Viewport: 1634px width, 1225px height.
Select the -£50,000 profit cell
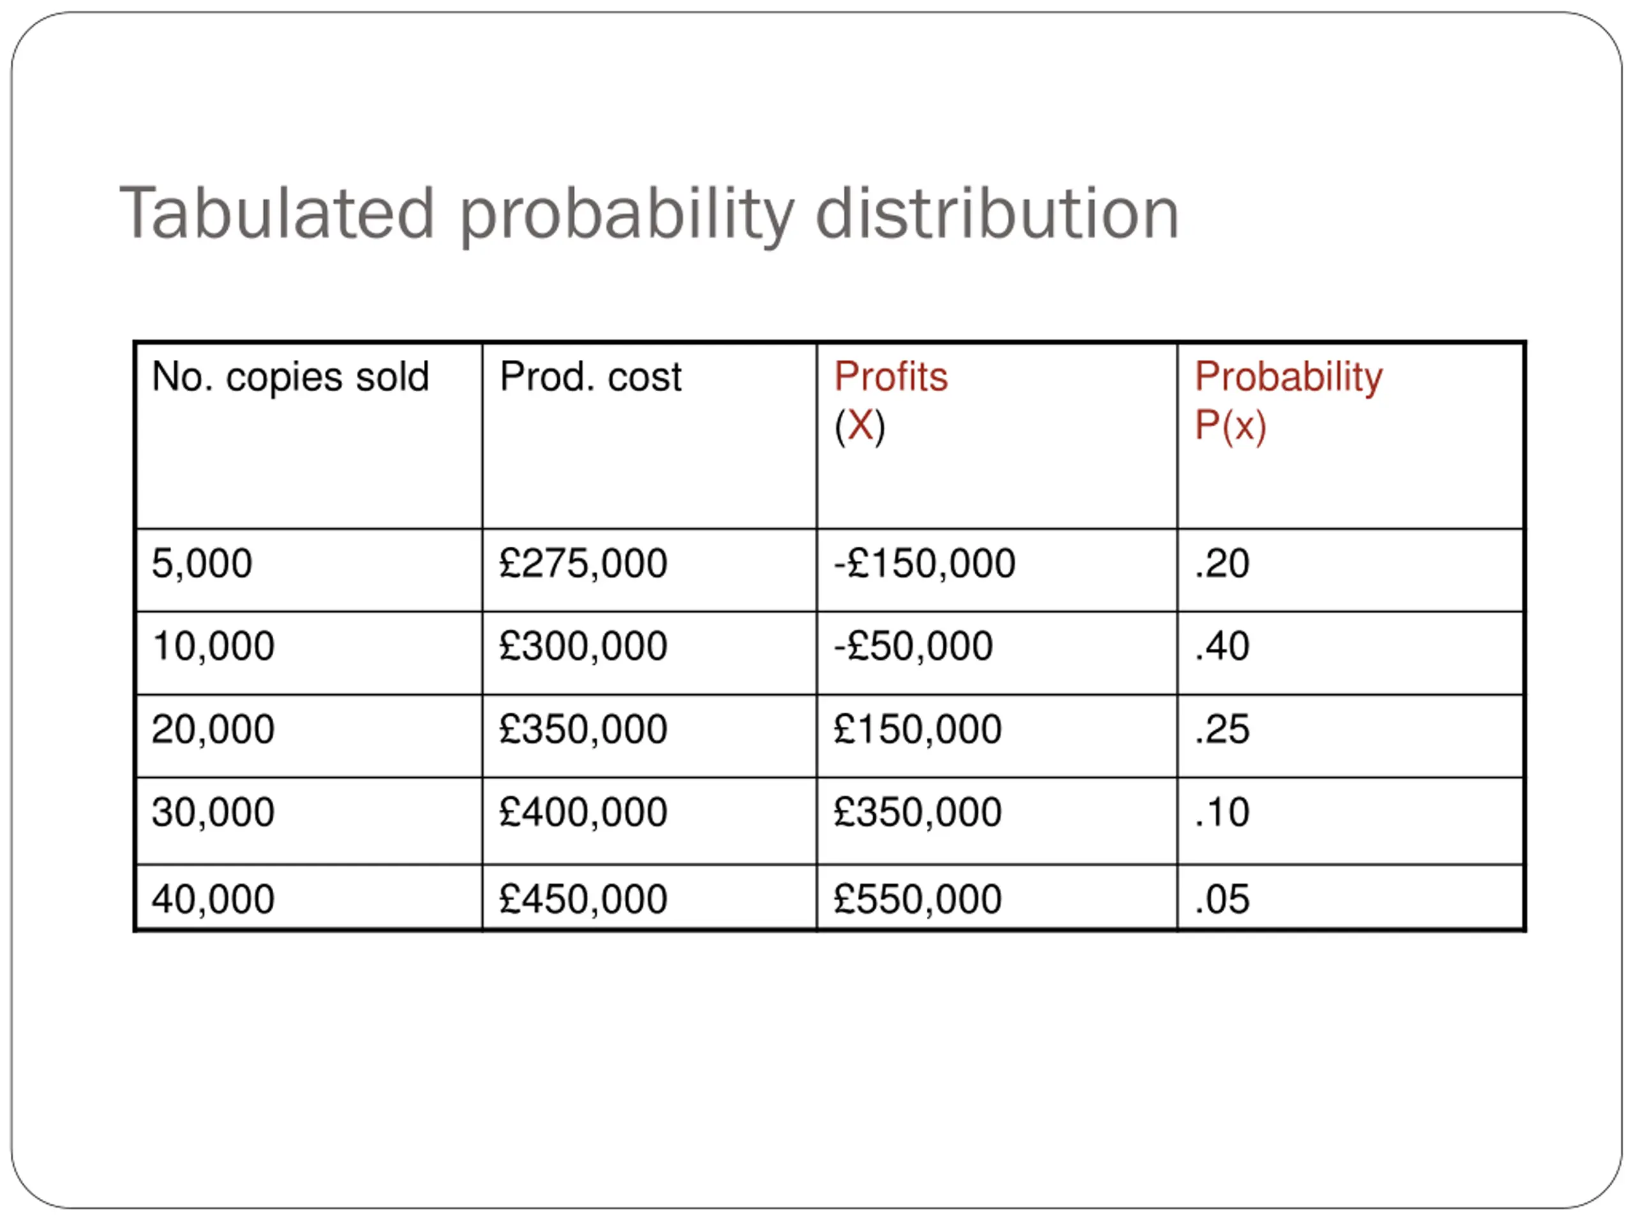click(x=996, y=653)
